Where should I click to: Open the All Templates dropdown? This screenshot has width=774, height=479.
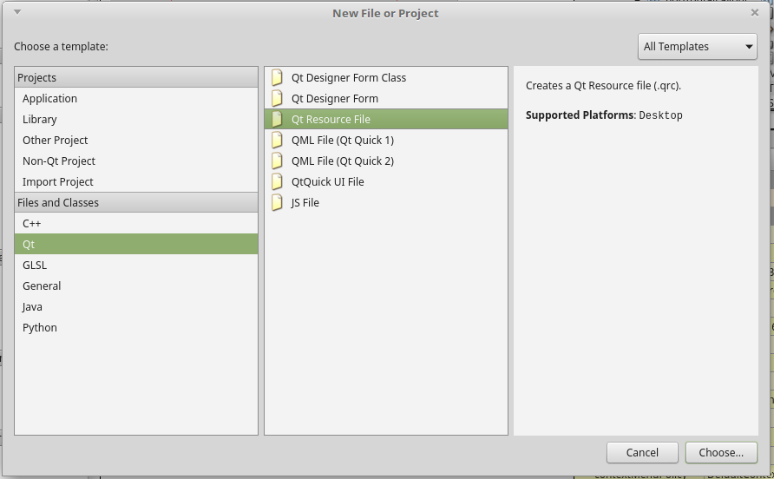[697, 46]
